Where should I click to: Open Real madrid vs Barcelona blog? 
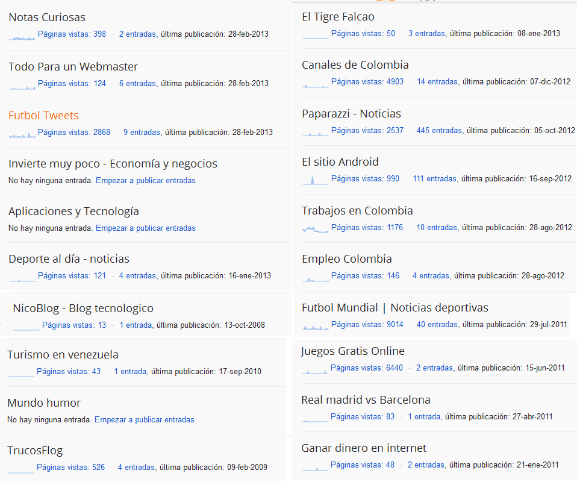point(366,400)
